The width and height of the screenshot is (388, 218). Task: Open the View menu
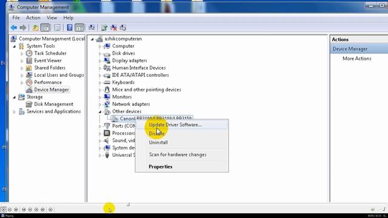point(52,18)
